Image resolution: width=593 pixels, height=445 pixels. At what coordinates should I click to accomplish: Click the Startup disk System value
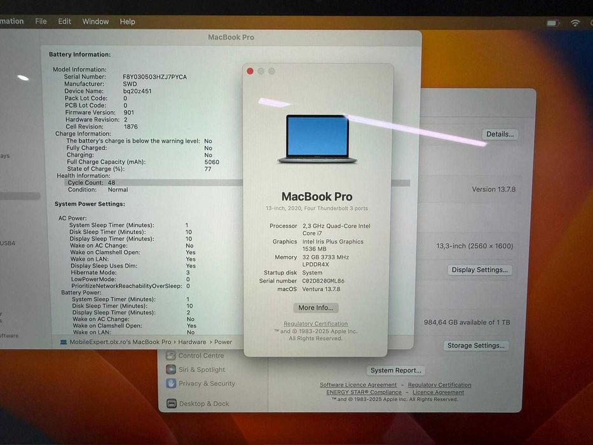point(312,273)
